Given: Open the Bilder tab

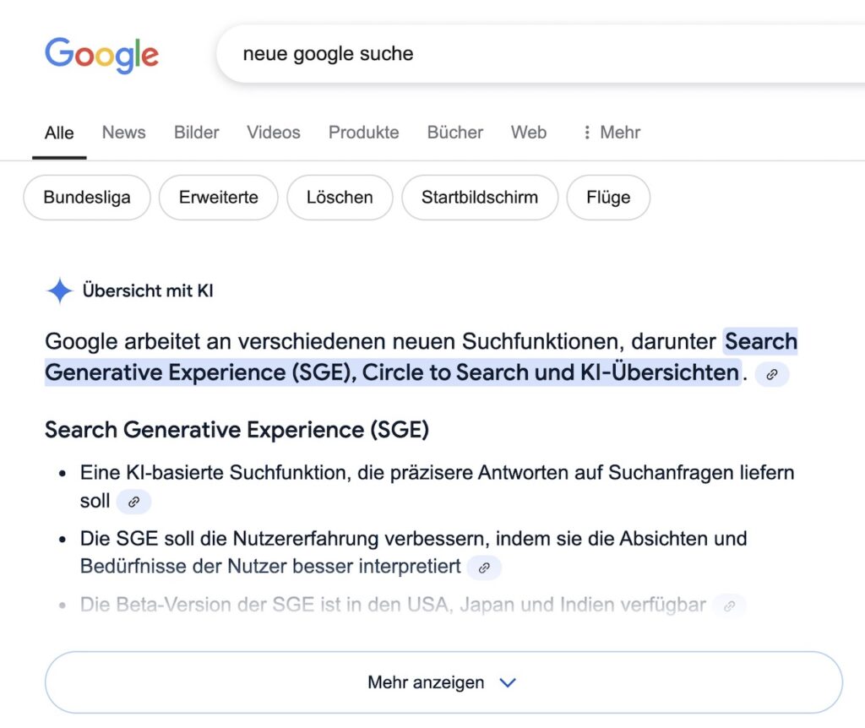Looking at the screenshot, I should point(196,133).
